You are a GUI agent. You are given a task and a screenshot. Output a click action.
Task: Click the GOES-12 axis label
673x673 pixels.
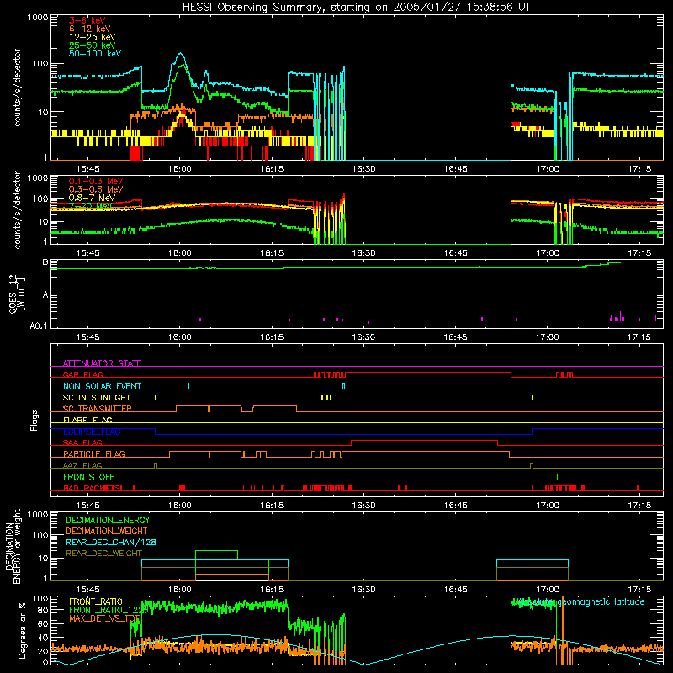(17, 294)
